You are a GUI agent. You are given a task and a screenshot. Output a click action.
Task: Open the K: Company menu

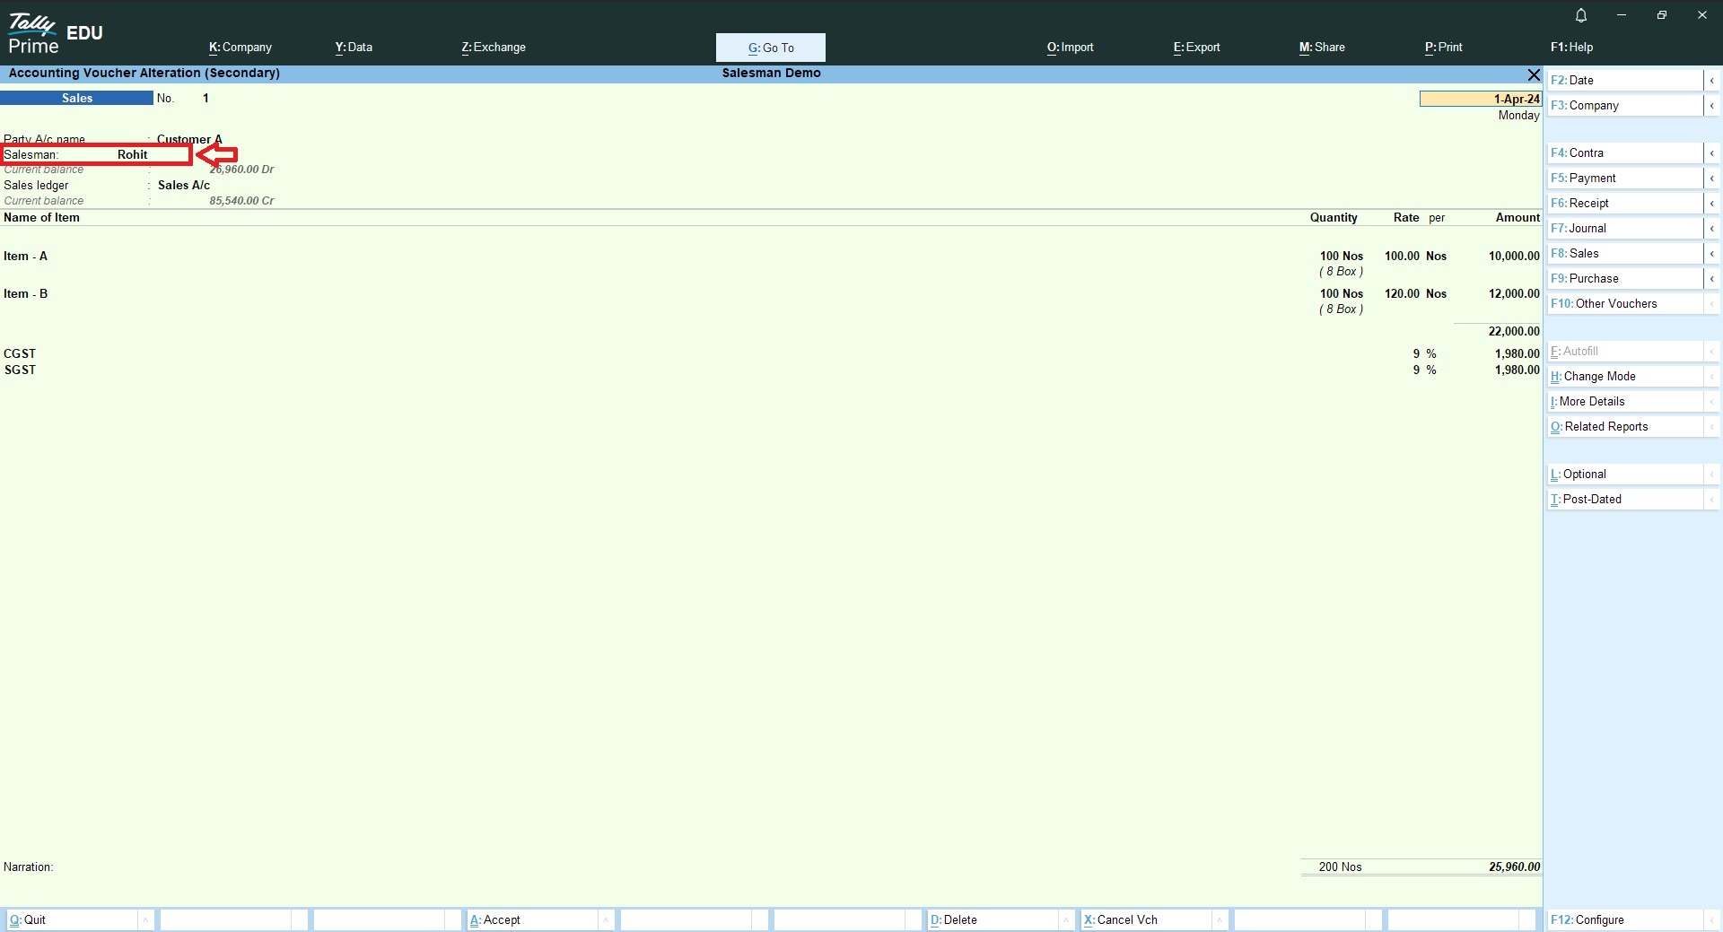point(241,48)
